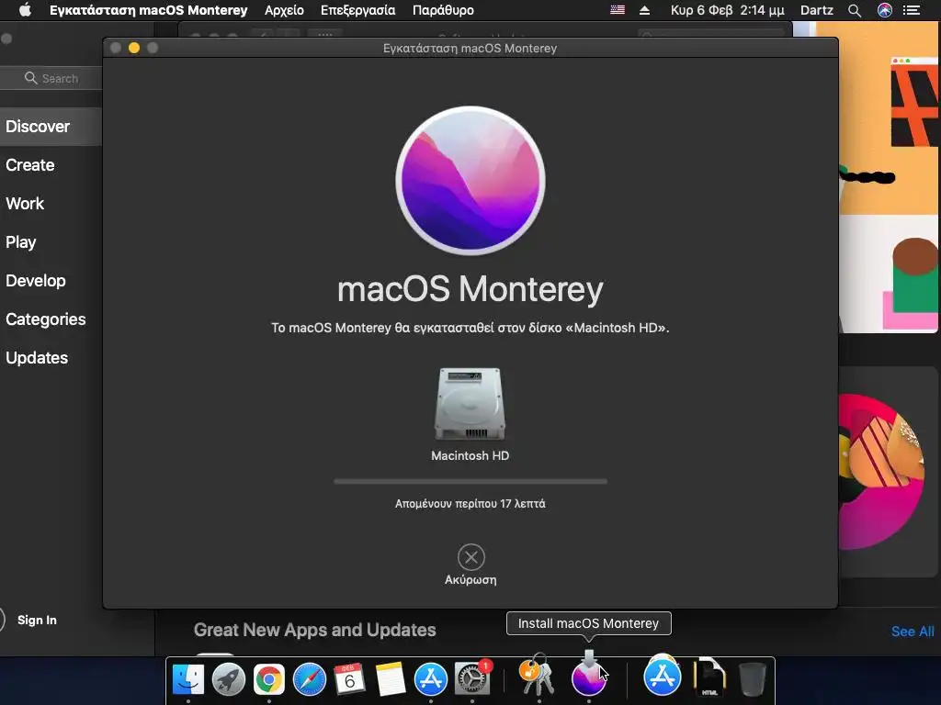Select Create in App Store sidebar
The image size is (941, 705).
pyautogui.click(x=30, y=165)
